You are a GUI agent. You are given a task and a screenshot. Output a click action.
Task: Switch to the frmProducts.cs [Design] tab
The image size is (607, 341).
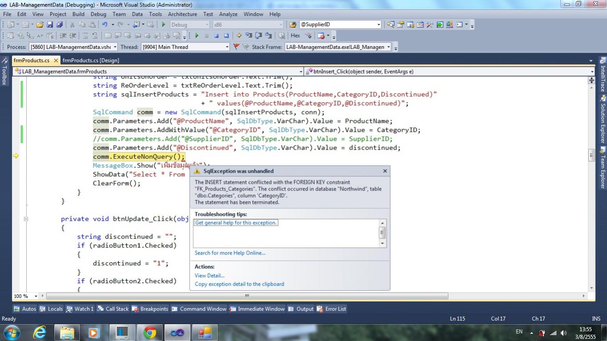pyautogui.click(x=91, y=60)
